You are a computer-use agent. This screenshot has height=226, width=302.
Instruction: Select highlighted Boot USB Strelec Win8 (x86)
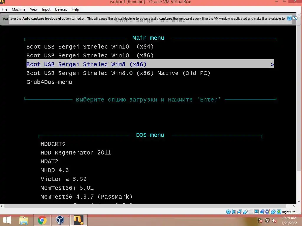[150, 64]
